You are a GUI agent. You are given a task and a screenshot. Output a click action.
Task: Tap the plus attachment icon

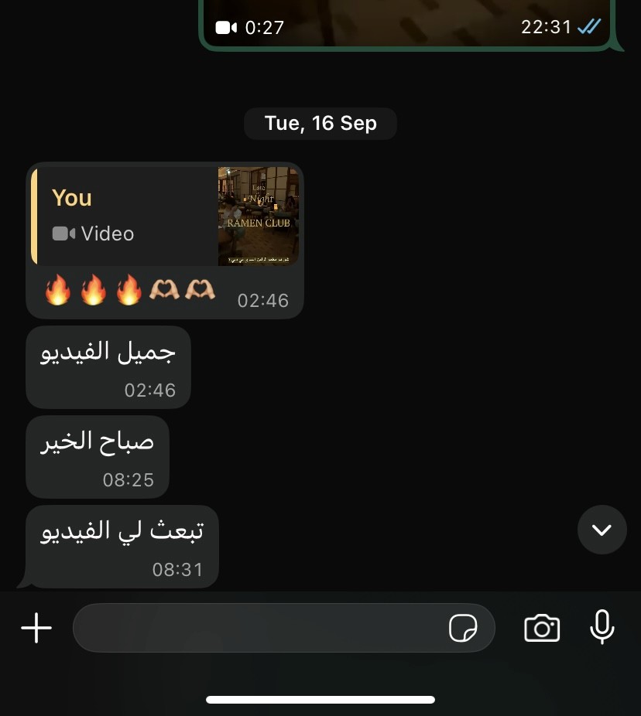click(x=36, y=628)
